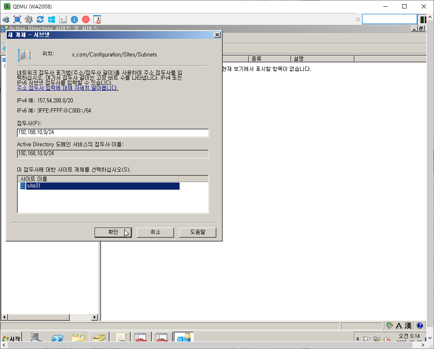Screen dimensions: 434x349
Task: Click the small checkbox left of QEMU input box
Action: click(358, 19)
